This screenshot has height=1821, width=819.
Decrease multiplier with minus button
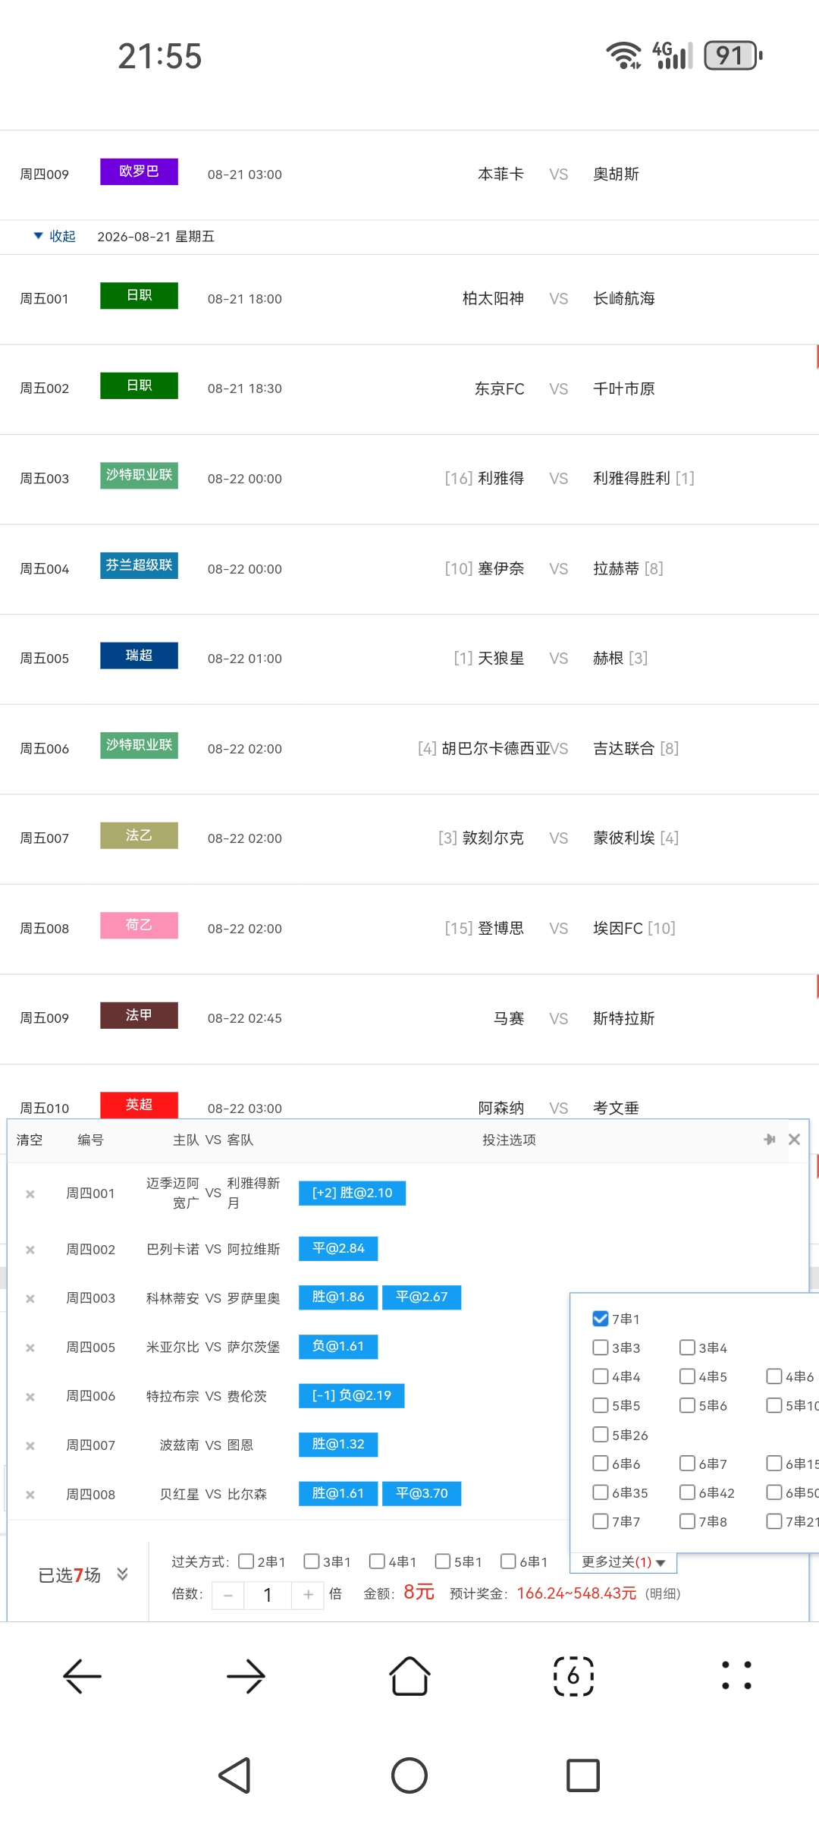[x=227, y=1595]
